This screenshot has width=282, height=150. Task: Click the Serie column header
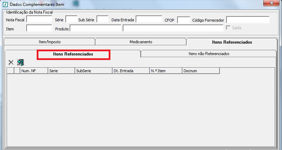[x=62, y=71]
